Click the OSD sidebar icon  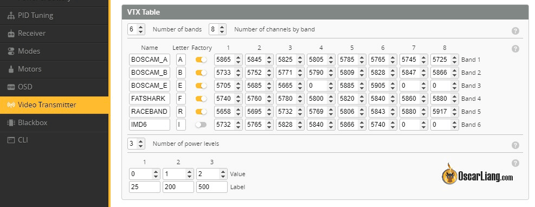pos(11,87)
